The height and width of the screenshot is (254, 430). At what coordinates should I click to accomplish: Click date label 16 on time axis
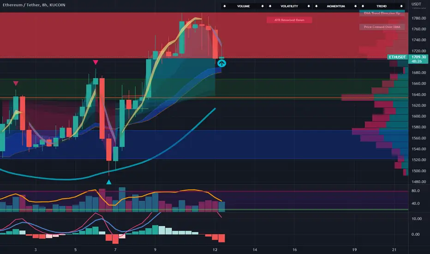point(294,250)
